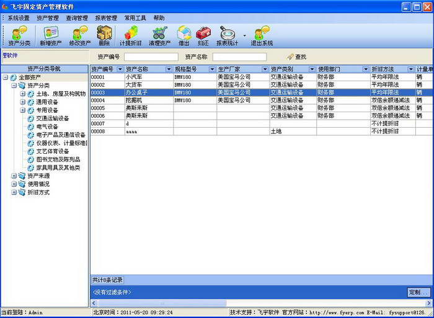Expand the 使用情况 tree node
Screen dimensions: 434x318
click(14, 184)
